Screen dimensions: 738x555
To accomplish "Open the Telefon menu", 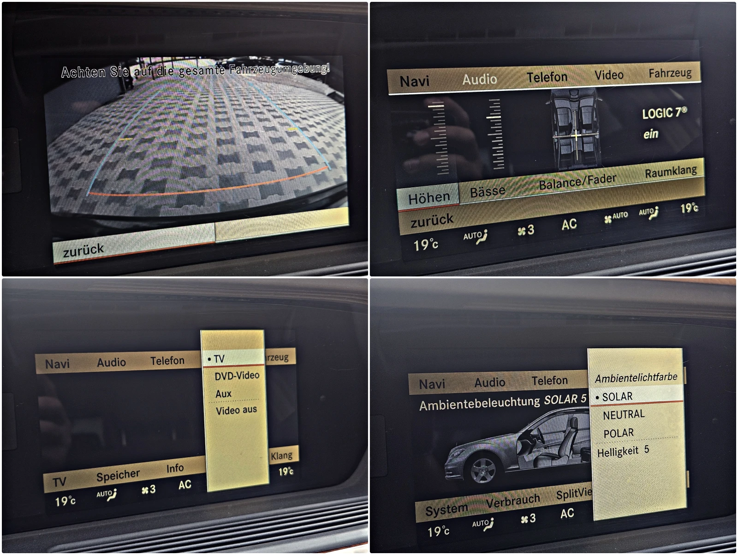I will click(x=547, y=77).
